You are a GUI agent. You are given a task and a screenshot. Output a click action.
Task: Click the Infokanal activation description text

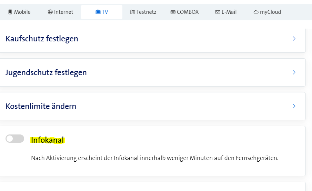click(154, 158)
